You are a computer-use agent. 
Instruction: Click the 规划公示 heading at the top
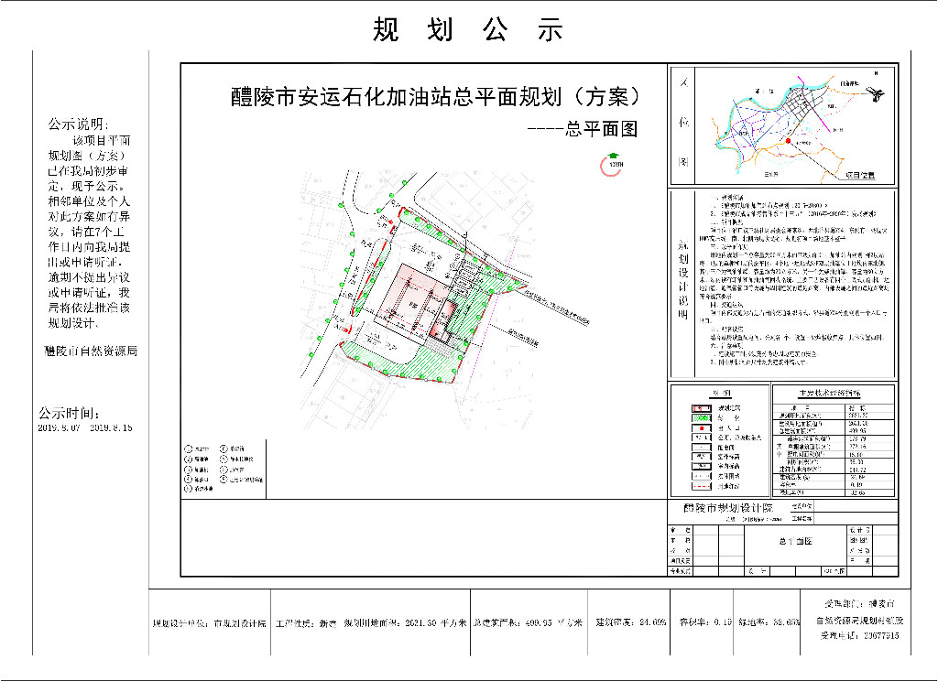[468, 29]
